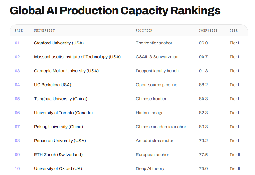The width and height of the screenshot is (255, 175).
Task: Click the UC Berkeley (USA) name
Action: click(53, 85)
